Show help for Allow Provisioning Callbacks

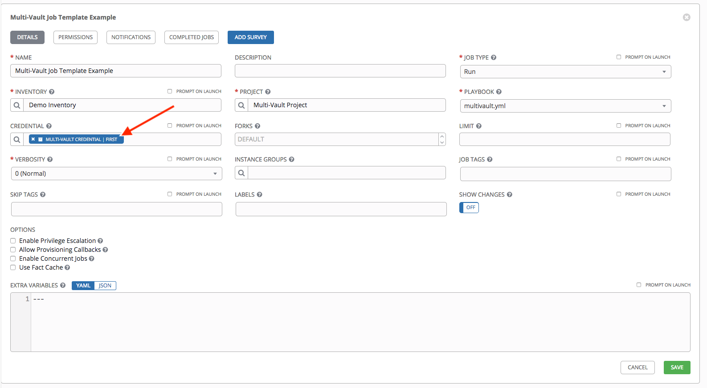pos(105,250)
